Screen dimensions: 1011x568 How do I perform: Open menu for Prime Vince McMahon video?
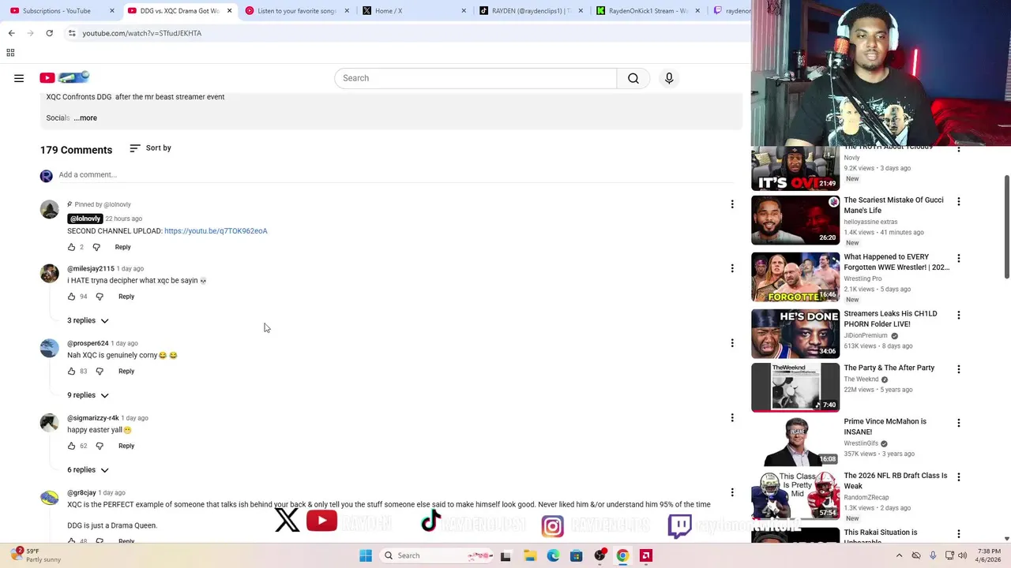[959, 423]
